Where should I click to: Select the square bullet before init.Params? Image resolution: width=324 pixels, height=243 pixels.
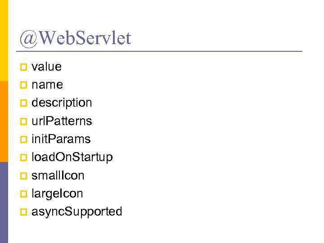click(x=23, y=140)
